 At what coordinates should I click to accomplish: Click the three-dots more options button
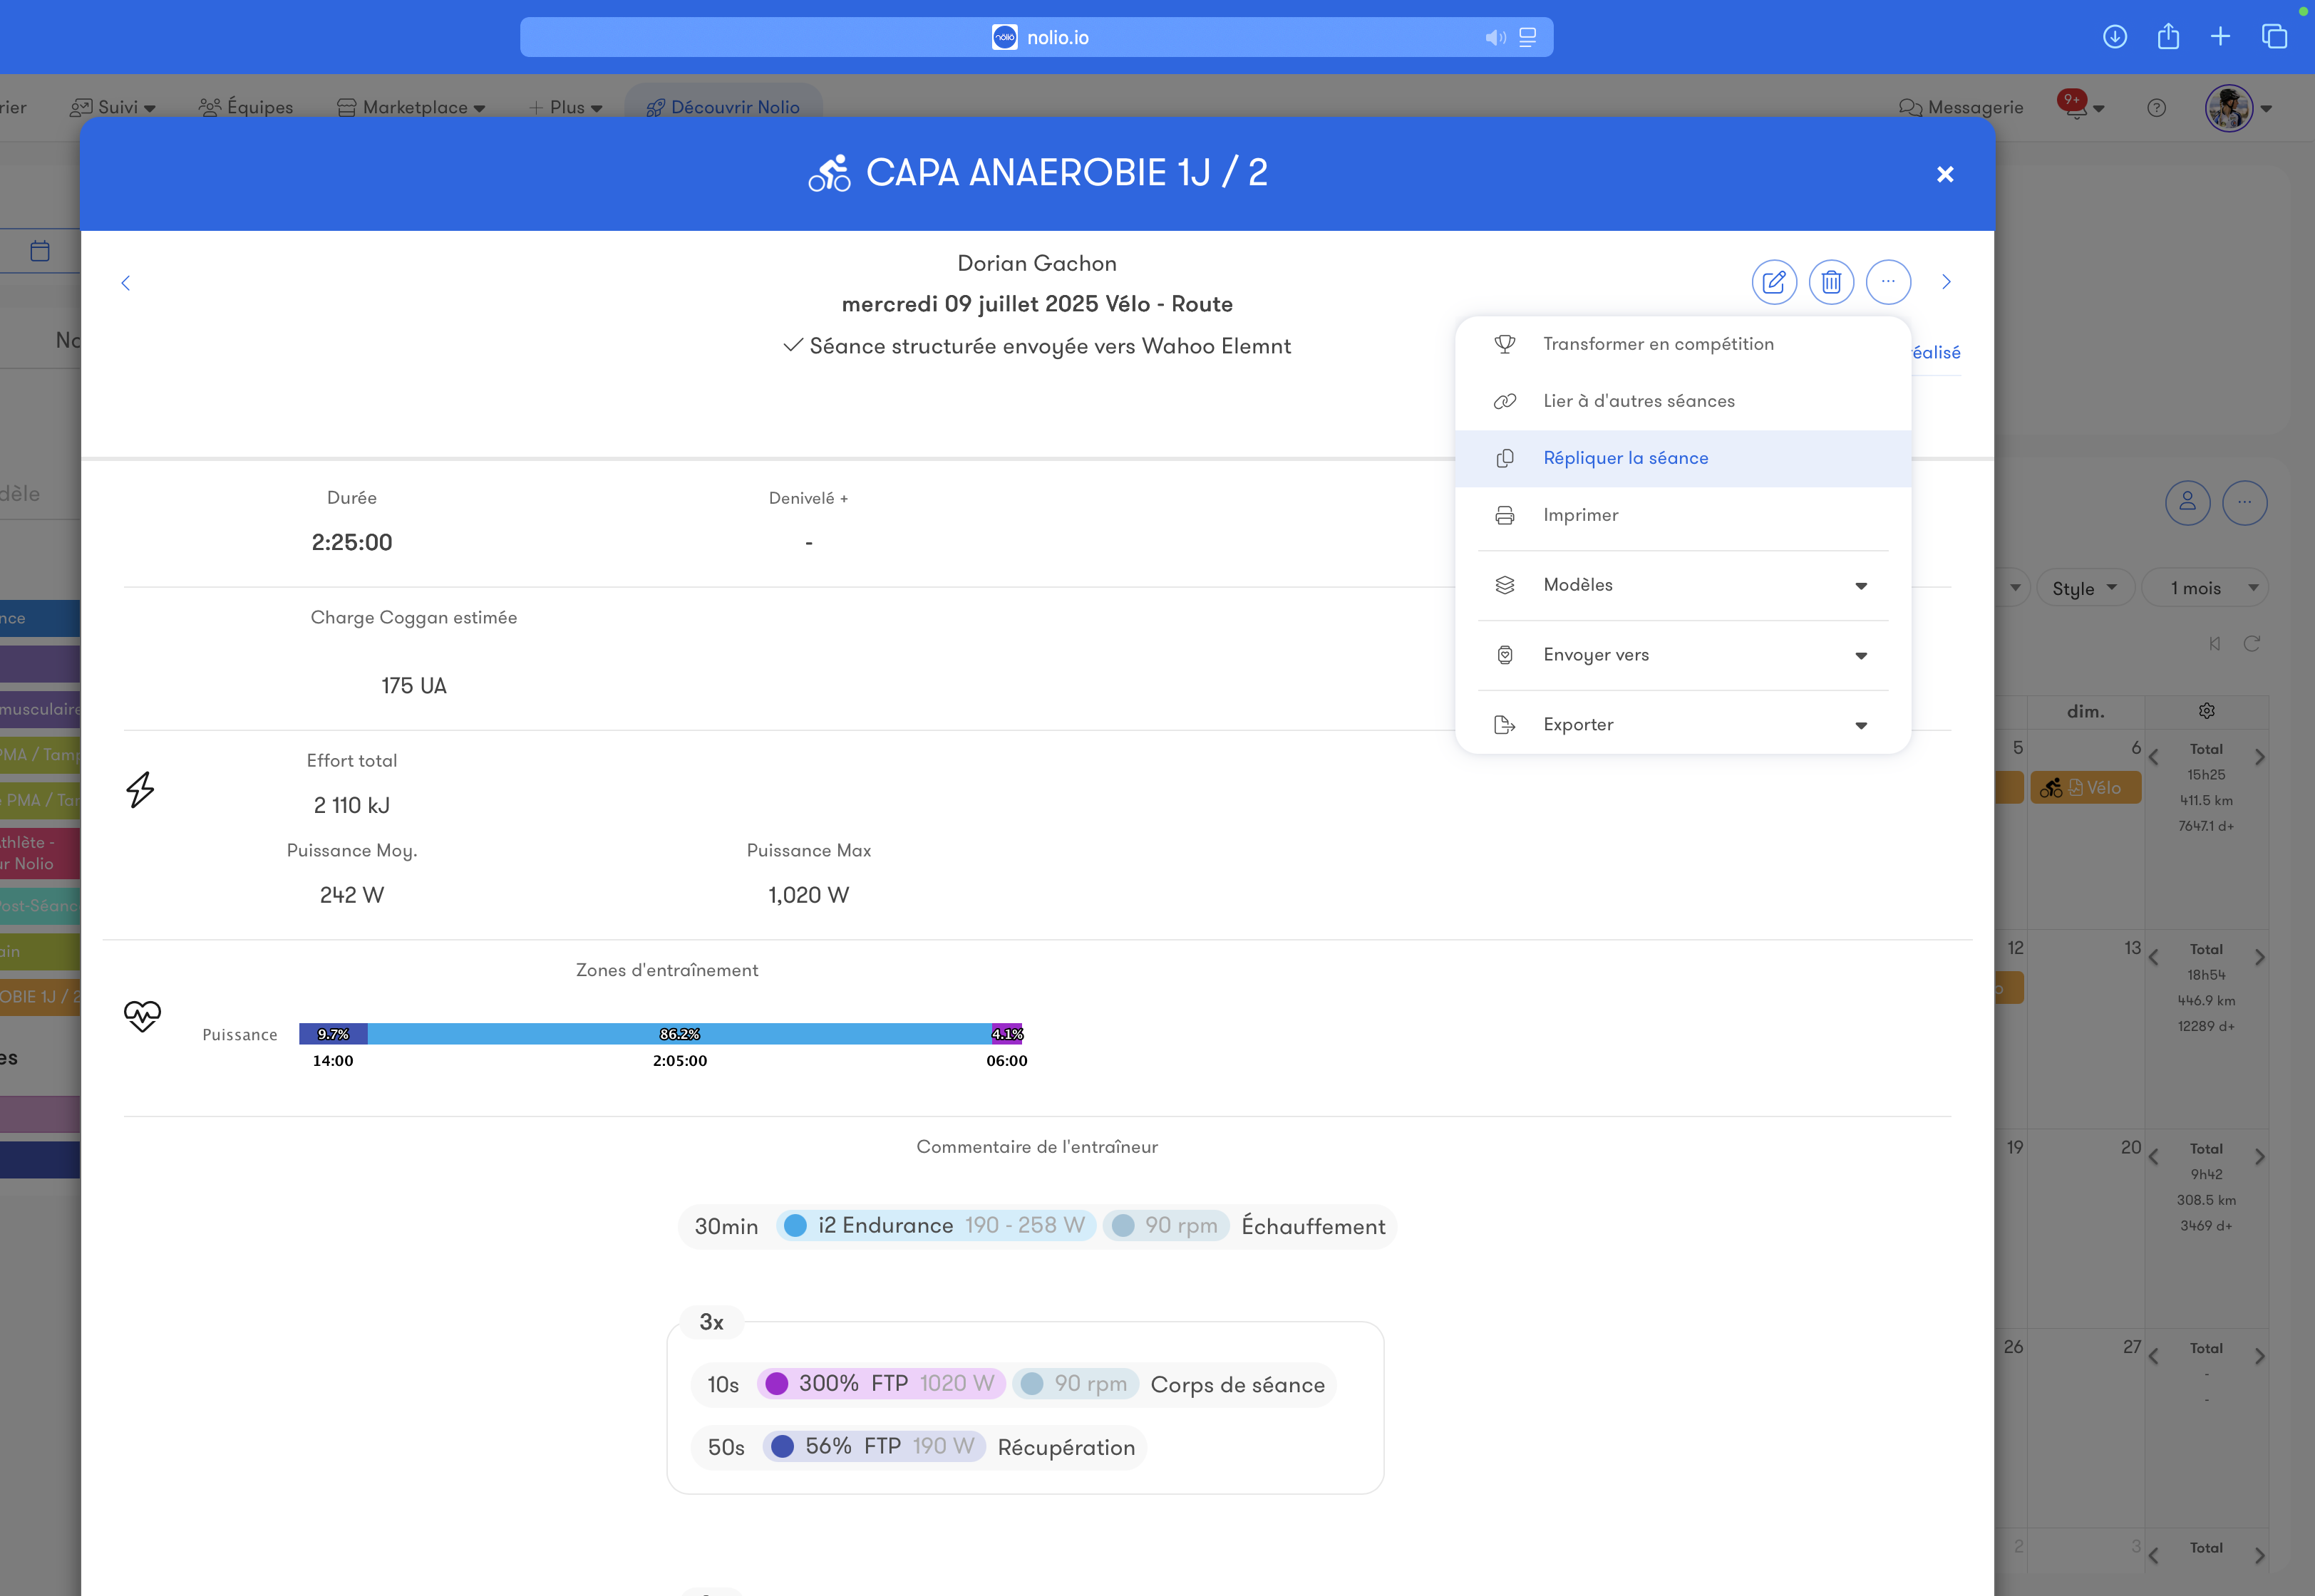1888,282
